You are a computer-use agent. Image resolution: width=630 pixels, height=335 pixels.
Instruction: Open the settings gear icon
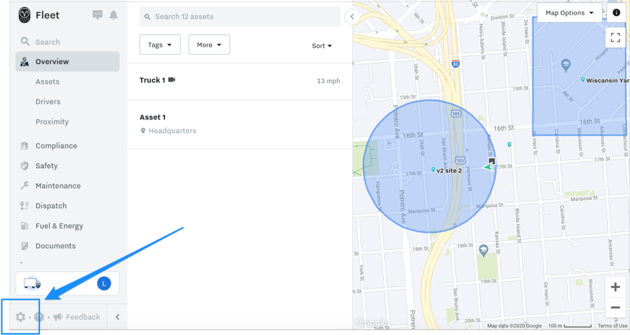pos(20,317)
